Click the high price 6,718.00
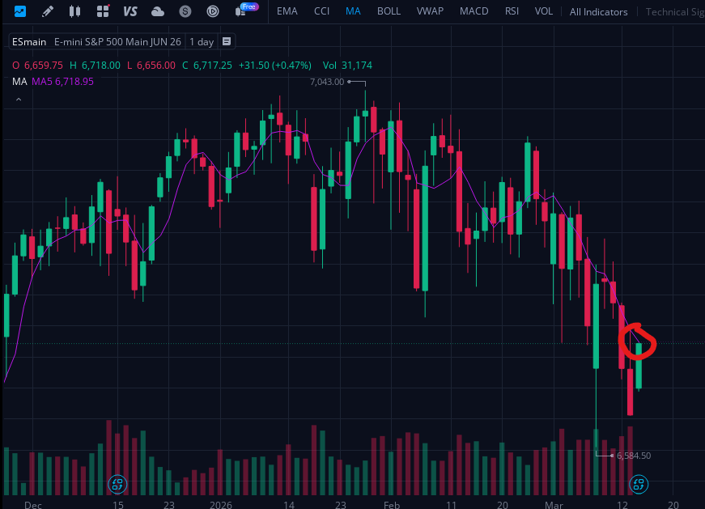This screenshot has width=705, height=509. click(101, 66)
